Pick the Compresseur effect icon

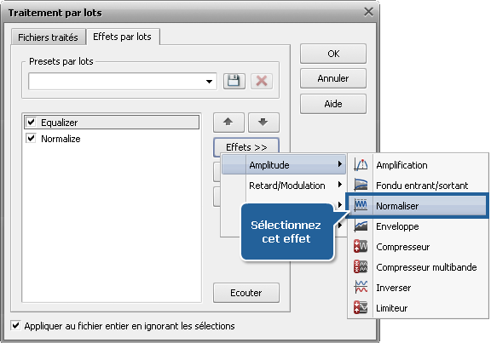point(361,246)
